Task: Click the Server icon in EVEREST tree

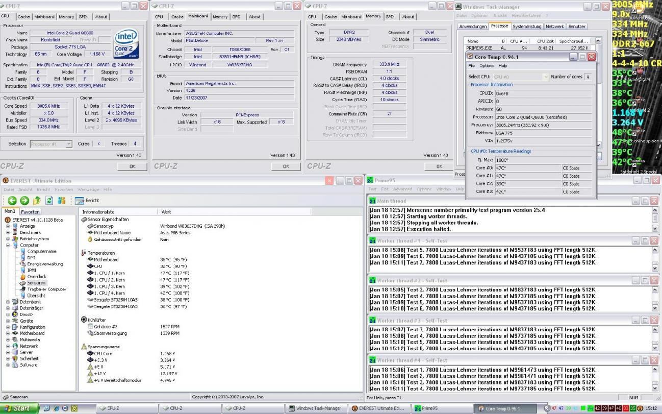Action: click(x=15, y=352)
